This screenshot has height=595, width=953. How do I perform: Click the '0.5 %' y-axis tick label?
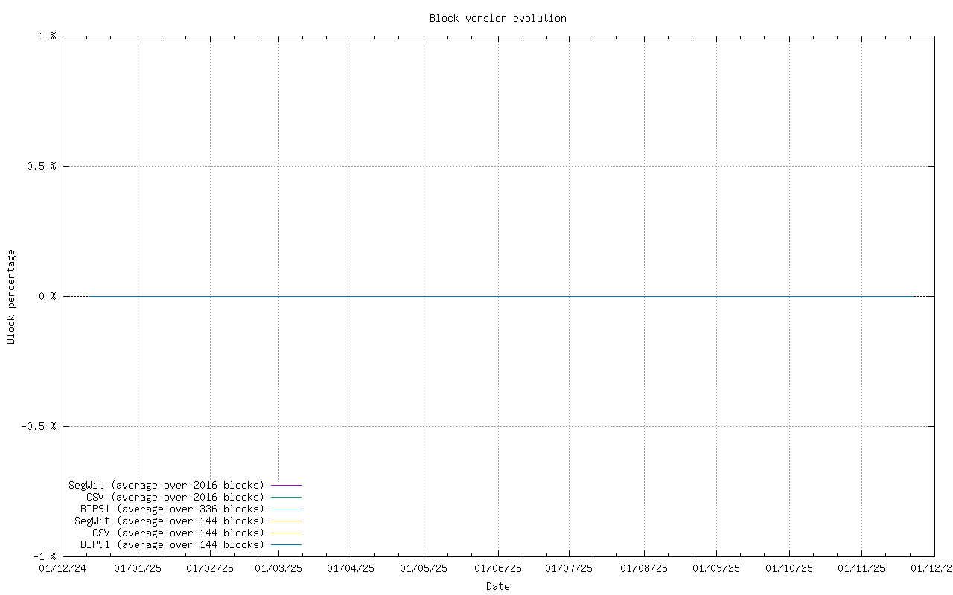42,166
